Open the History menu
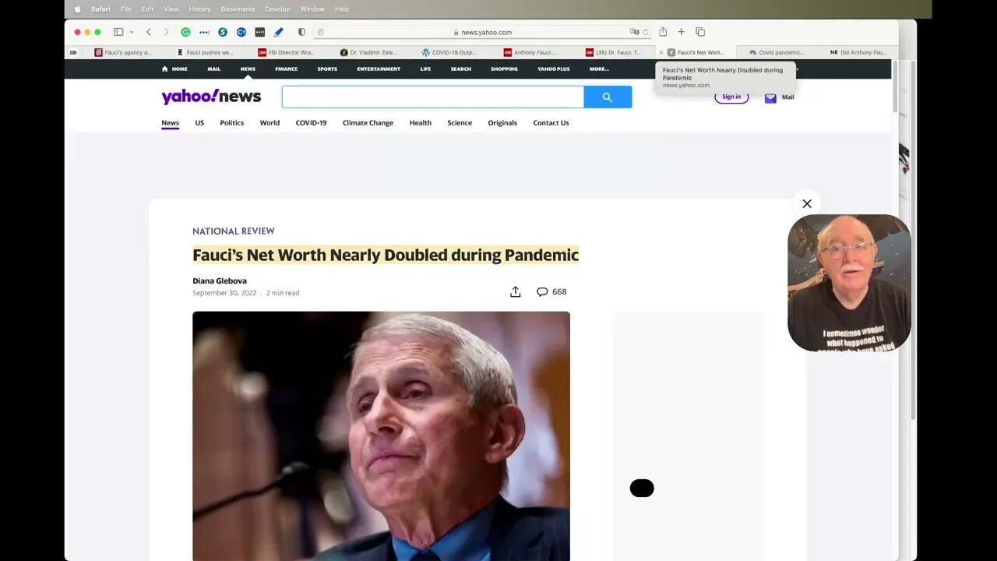 coord(199,9)
